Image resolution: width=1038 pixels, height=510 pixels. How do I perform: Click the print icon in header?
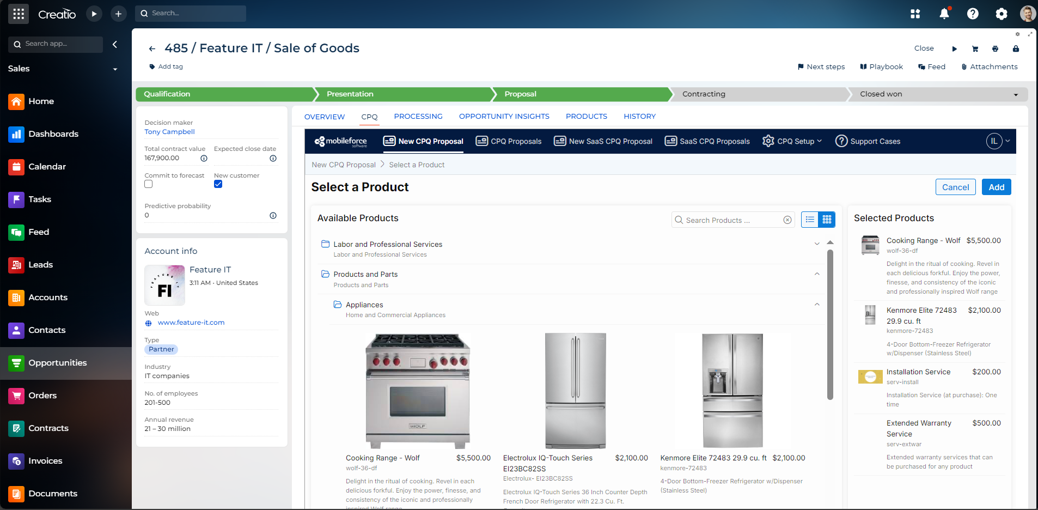point(995,48)
